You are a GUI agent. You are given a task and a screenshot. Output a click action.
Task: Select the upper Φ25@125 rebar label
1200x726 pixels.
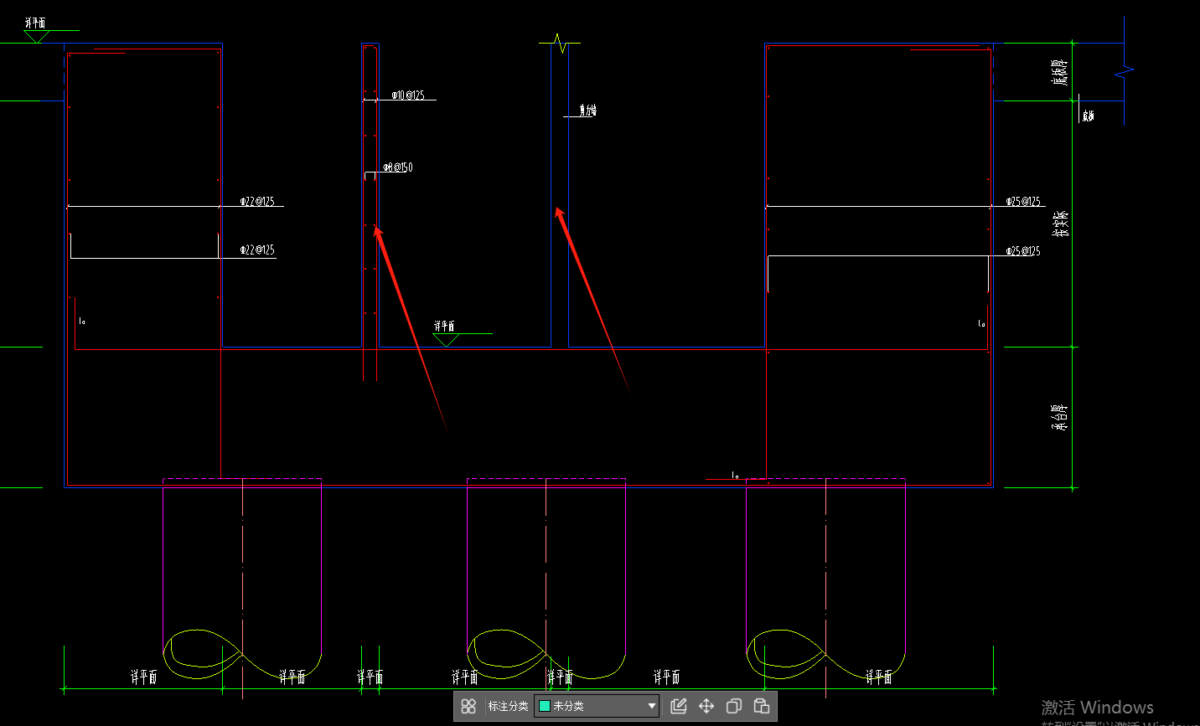point(1023,202)
